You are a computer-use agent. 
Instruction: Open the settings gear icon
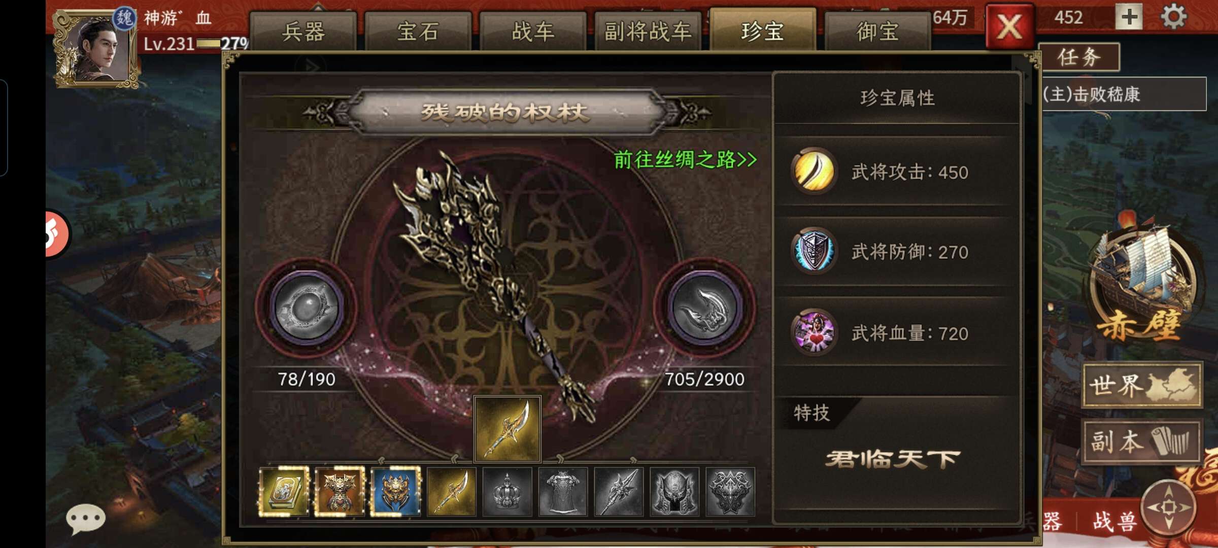point(1173,17)
